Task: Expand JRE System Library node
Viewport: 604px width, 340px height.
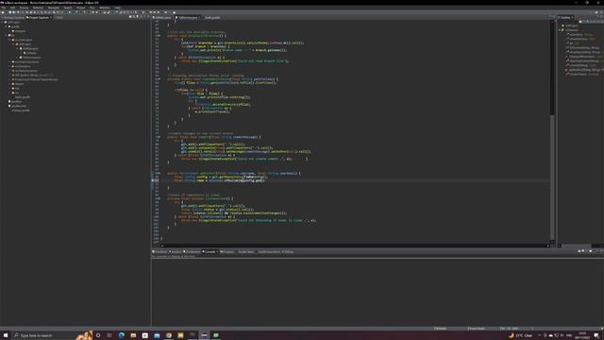Action: point(9,76)
